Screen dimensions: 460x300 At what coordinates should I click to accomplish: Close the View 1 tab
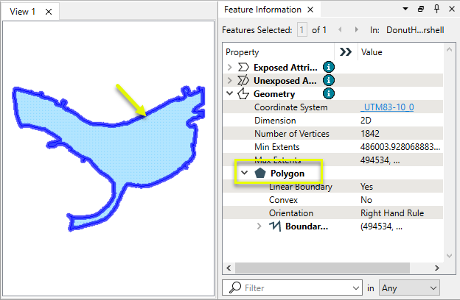point(48,11)
